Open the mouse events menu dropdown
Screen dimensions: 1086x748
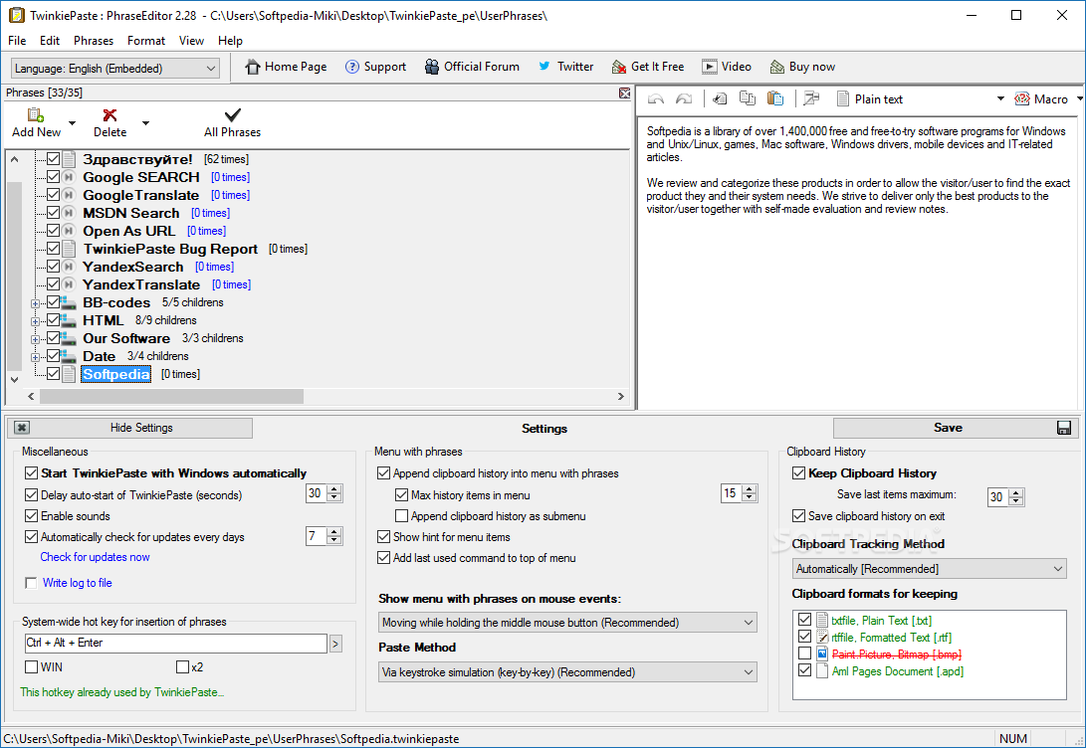[567, 622]
